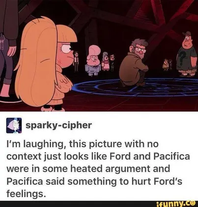The height and width of the screenshot is (207, 198).
Task: Click Ford's glasses
Action: 141,49
